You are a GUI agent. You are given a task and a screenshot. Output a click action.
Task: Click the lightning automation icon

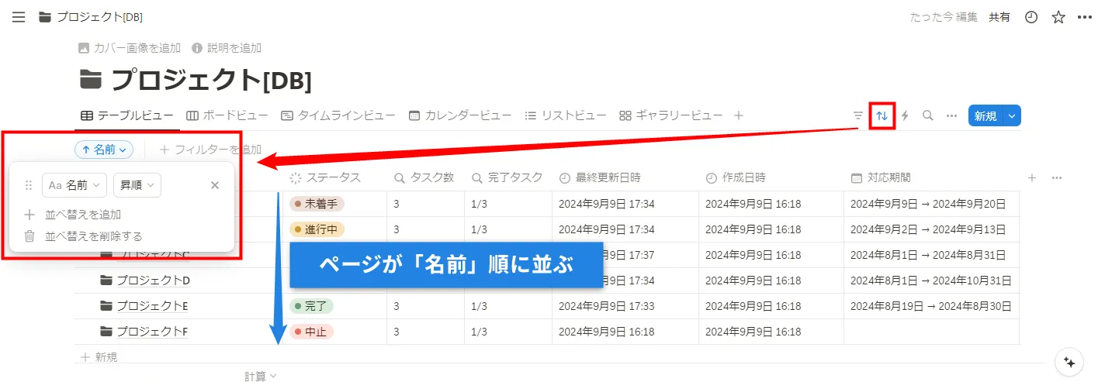click(x=905, y=115)
